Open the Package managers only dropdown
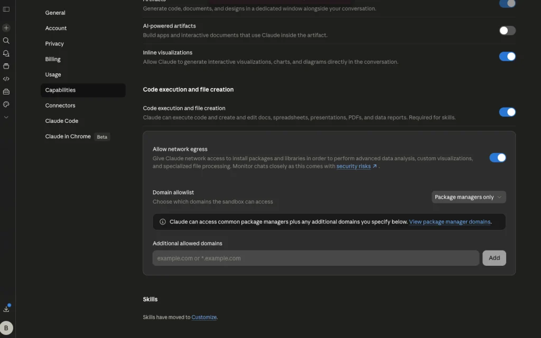The image size is (541, 338). pos(469,197)
